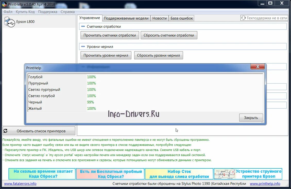Image resolution: width=291 pixels, height=189 pixels.
Task: Close the PrintHelp ink levels dialog
Action: click(x=258, y=67)
